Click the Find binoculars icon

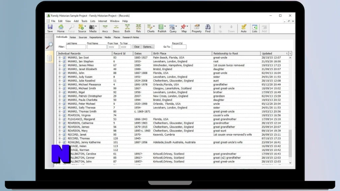[208, 29]
